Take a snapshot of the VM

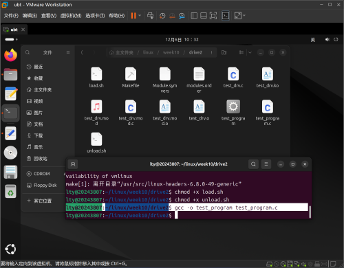[162, 16]
